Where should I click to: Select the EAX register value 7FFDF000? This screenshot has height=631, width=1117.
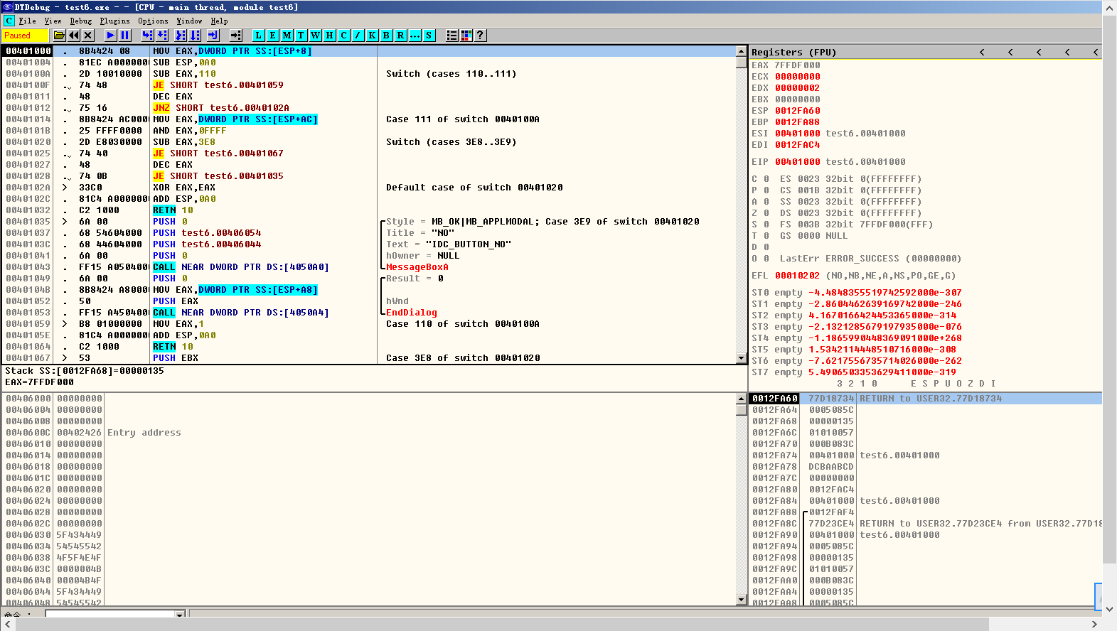pyautogui.click(x=797, y=65)
